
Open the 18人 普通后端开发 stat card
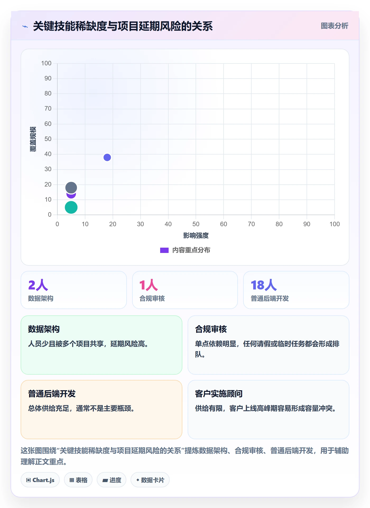click(x=296, y=290)
